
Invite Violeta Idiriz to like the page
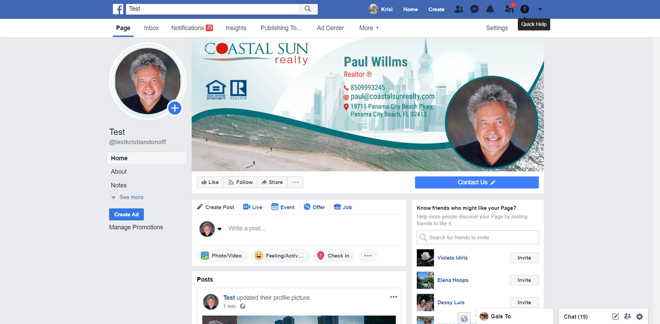point(524,258)
